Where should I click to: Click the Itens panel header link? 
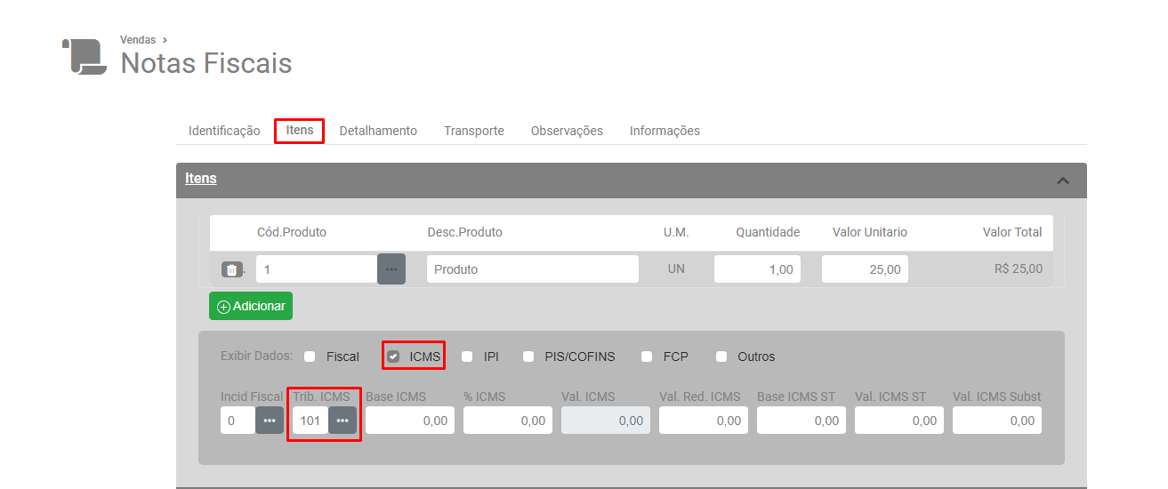point(201,179)
